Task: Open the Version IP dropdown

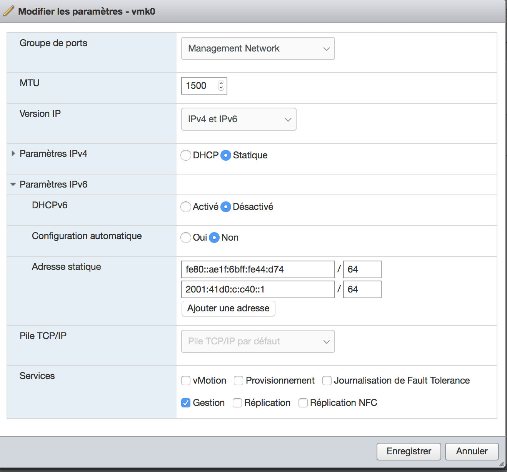Action: [238, 119]
